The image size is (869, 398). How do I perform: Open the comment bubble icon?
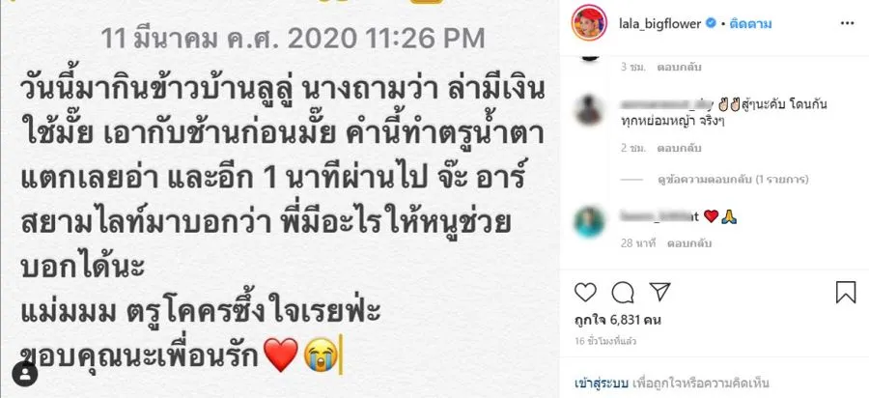pyautogui.click(x=623, y=292)
